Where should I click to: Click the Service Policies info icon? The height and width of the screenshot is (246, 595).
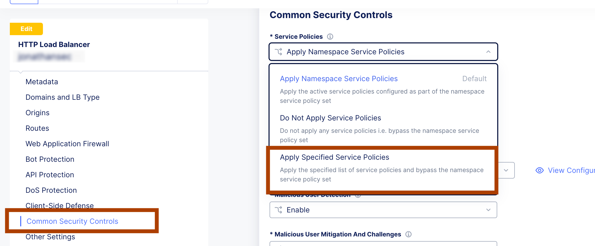pyautogui.click(x=330, y=36)
